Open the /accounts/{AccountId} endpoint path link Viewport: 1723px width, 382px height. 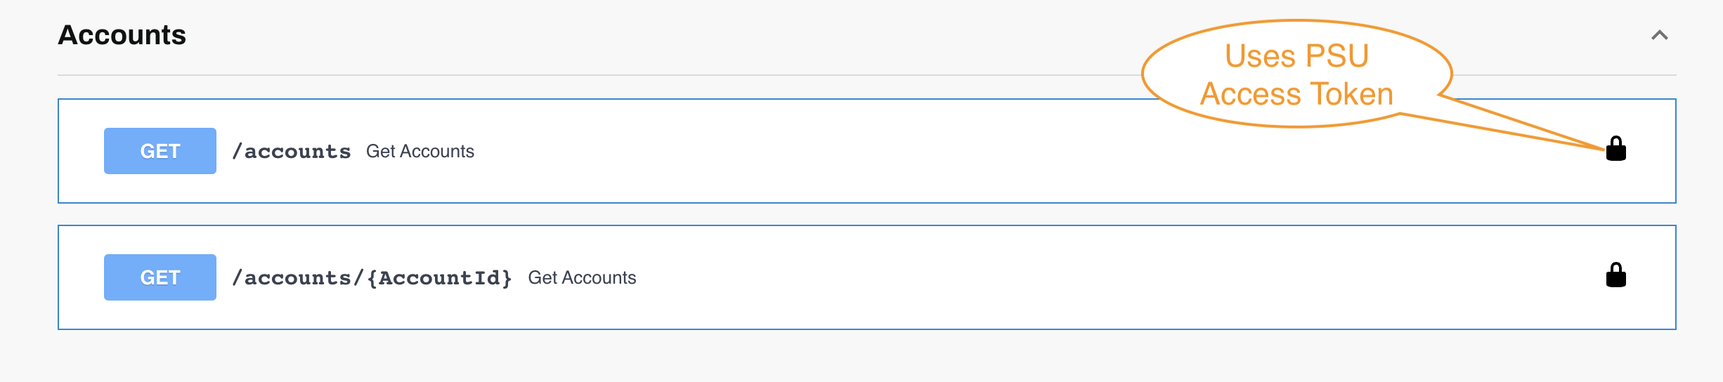click(372, 278)
